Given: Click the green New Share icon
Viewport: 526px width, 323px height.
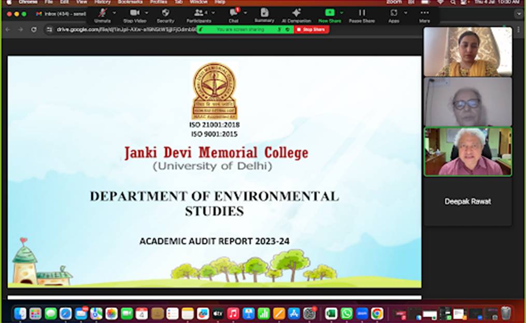Looking at the screenshot, I should click(329, 13).
